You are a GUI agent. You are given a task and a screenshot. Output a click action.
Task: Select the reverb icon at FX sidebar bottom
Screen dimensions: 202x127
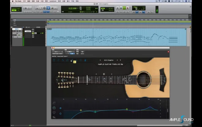point(54,117)
